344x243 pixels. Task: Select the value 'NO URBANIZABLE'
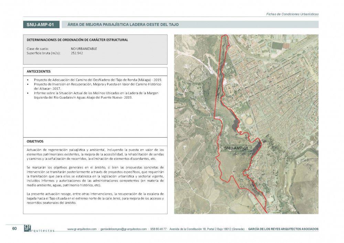coord(84,49)
